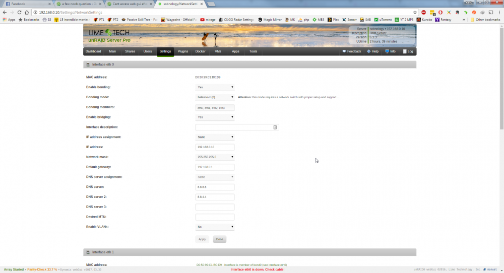This screenshot has height=273, width=504.
Task: Open Enable bonding dropdown
Action: click(x=215, y=87)
